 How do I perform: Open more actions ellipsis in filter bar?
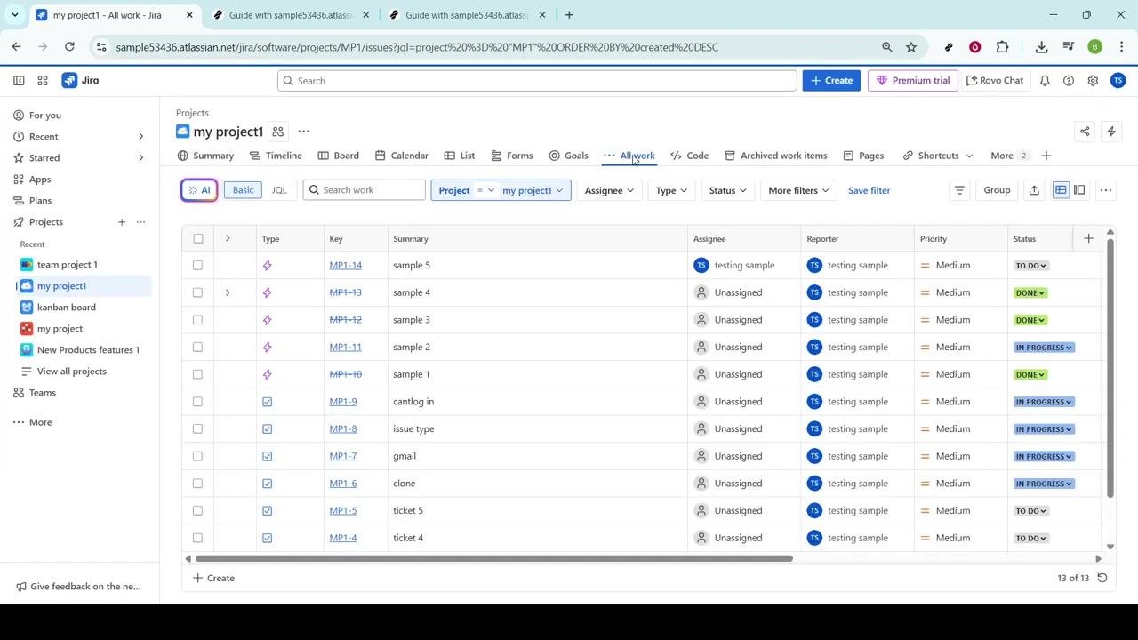[1106, 190]
